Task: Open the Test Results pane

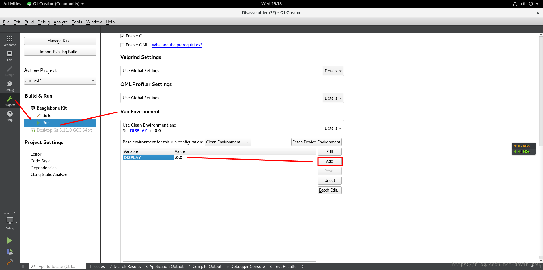Action: pyautogui.click(x=283, y=267)
